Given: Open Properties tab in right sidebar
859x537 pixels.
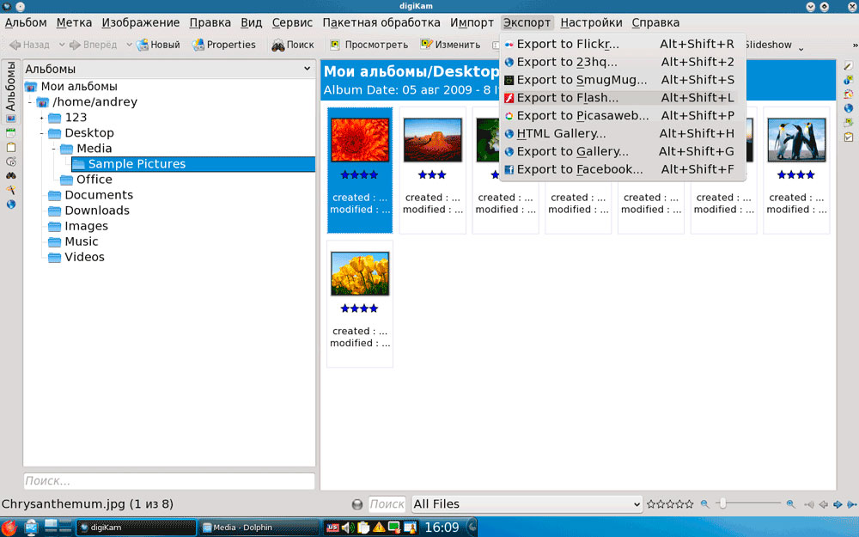Looking at the screenshot, I should (x=848, y=66).
